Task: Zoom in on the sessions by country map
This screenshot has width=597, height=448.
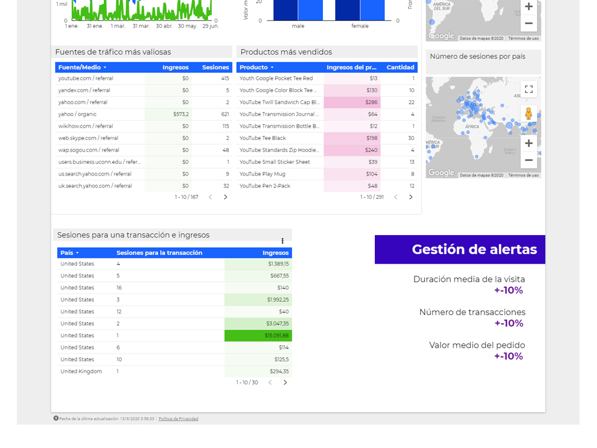Action: [528, 143]
